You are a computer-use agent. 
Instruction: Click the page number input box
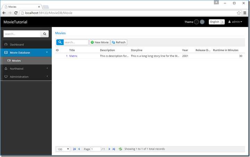(96, 149)
